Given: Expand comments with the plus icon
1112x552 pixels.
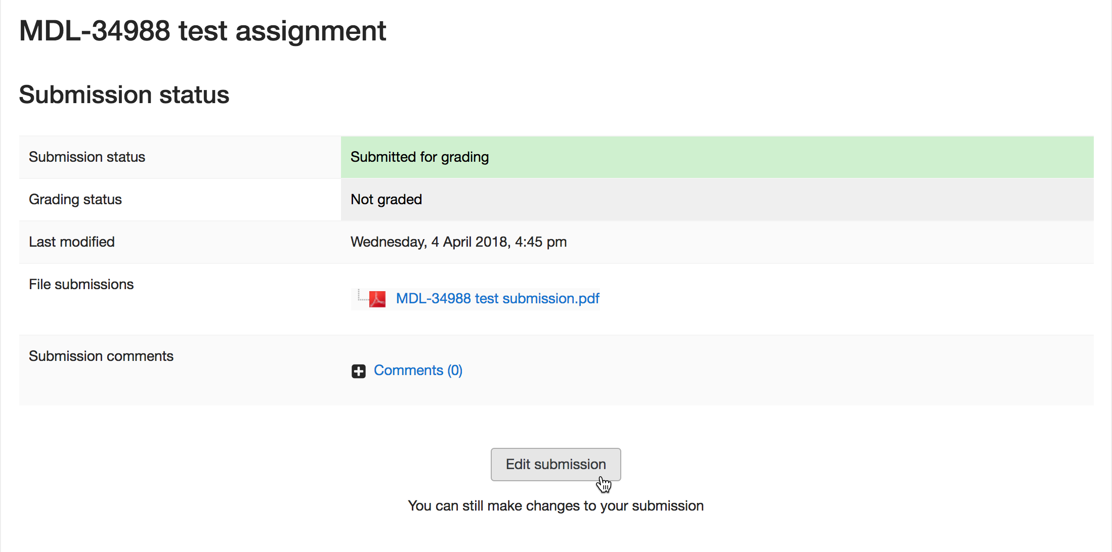Looking at the screenshot, I should [359, 371].
